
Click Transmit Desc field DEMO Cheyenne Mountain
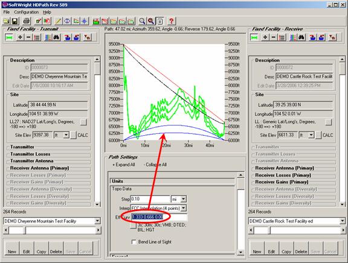click(59, 77)
